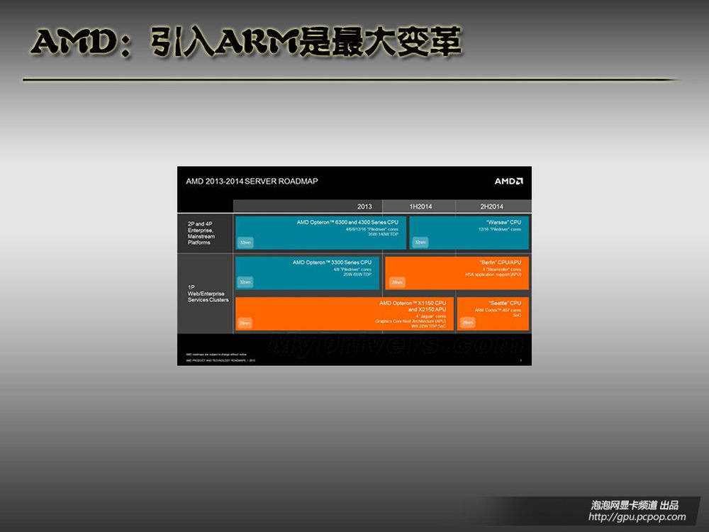Open the http://gpu.pcpop.com link
Screen dimensions: 709x532
[x=637, y=516]
